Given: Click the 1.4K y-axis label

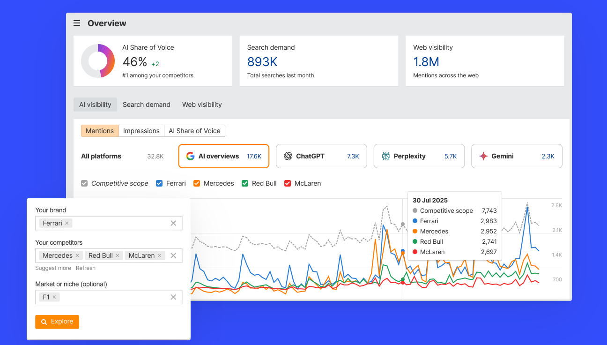Looking at the screenshot, I should coord(556,255).
